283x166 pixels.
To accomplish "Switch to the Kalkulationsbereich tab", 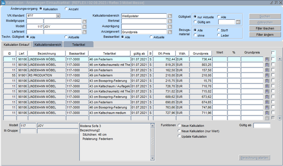I will tap(48, 45).
